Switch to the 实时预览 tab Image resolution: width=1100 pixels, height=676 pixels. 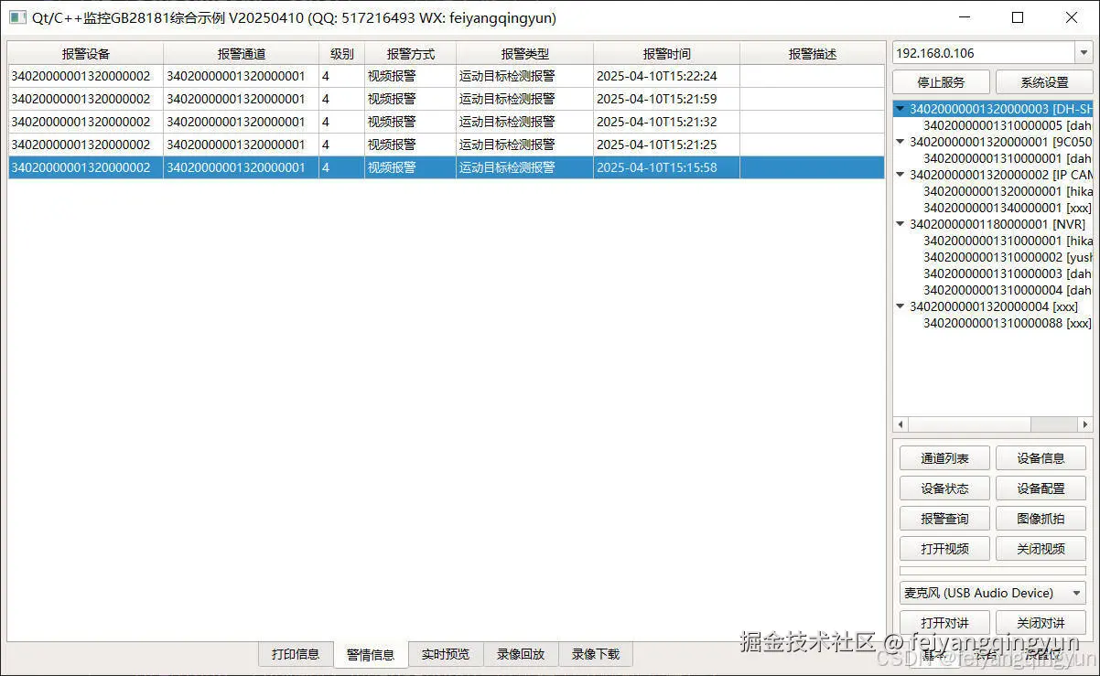tap(446, 654)
